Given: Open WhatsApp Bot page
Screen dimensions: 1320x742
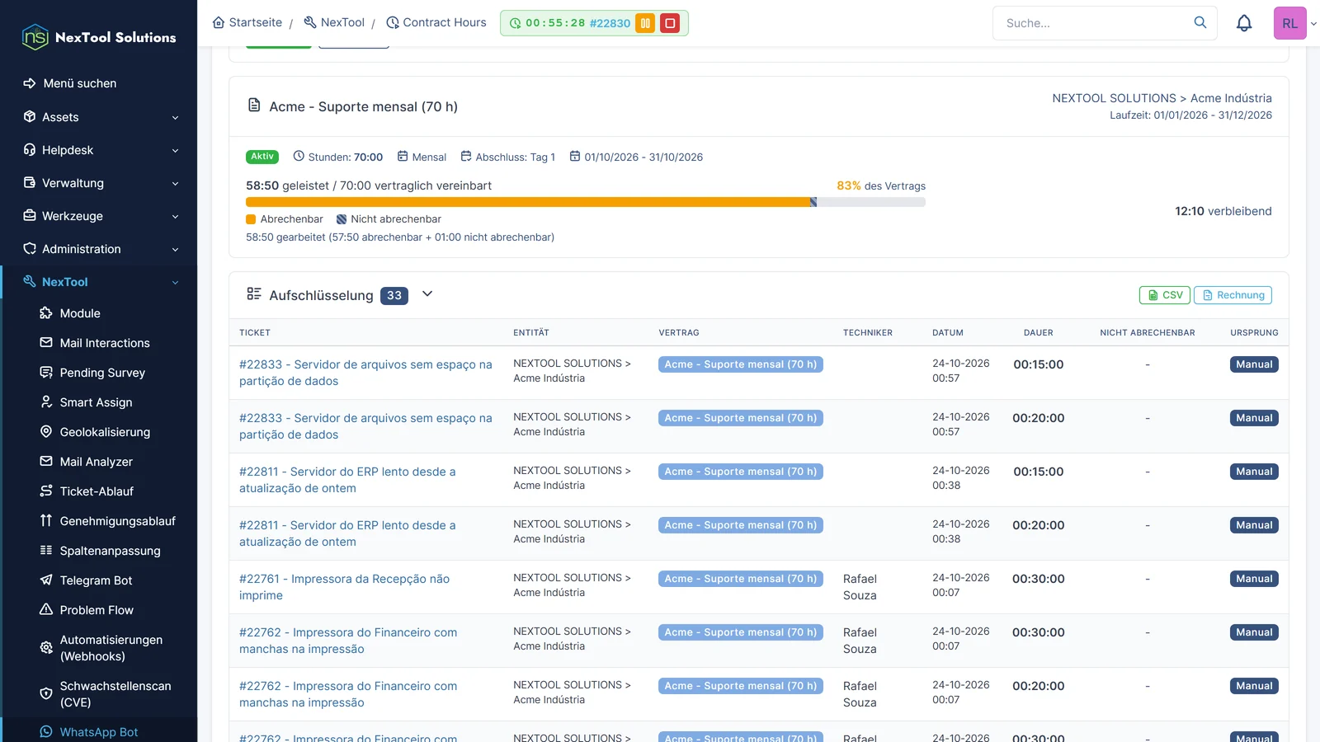Looking at the screenshot, I should tap(98, 732).
